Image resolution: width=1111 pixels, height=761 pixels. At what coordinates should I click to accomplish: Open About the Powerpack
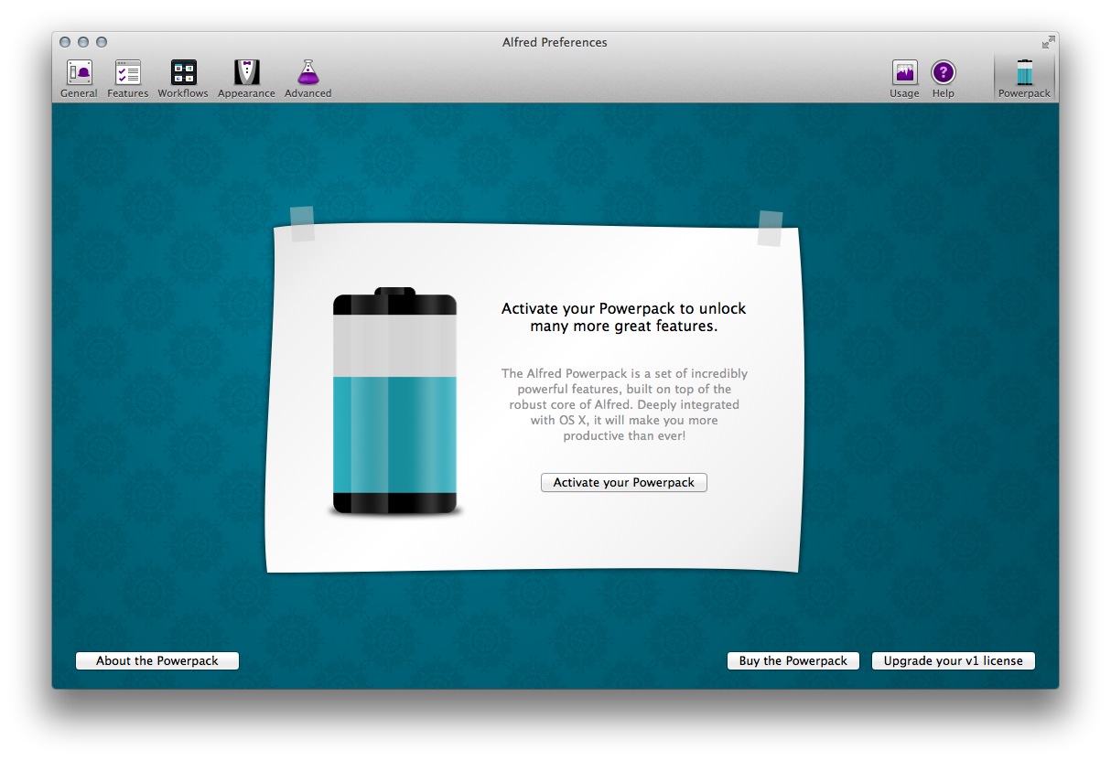[157, 660]
